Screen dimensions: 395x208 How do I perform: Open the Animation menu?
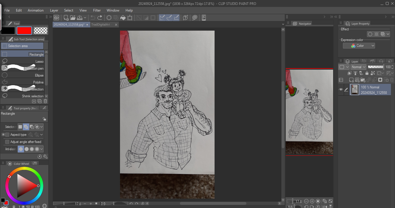click(36, 10)
